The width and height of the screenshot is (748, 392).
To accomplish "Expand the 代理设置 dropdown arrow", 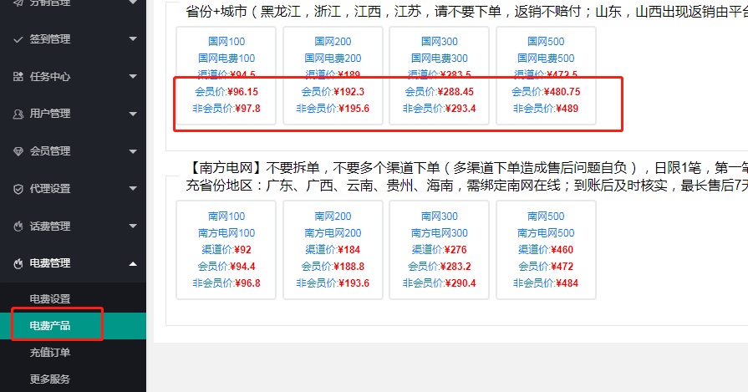I will 133,189.
